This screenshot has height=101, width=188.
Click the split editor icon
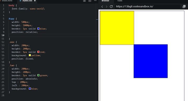click(84, 1)
